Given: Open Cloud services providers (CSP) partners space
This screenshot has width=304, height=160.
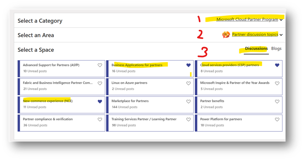Looking at the screenshot, I should pyautogui.click(x=239, y=69).
